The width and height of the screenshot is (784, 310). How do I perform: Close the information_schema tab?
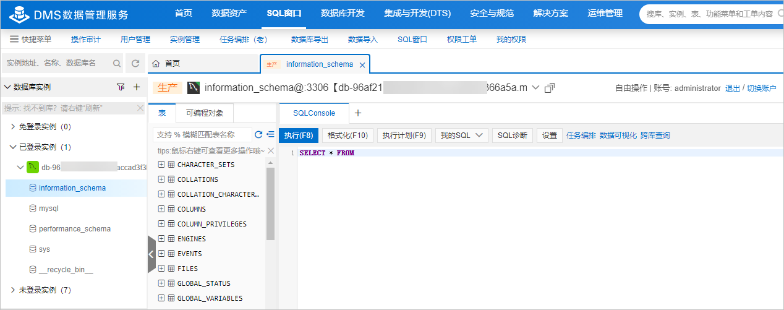[362, 65]
